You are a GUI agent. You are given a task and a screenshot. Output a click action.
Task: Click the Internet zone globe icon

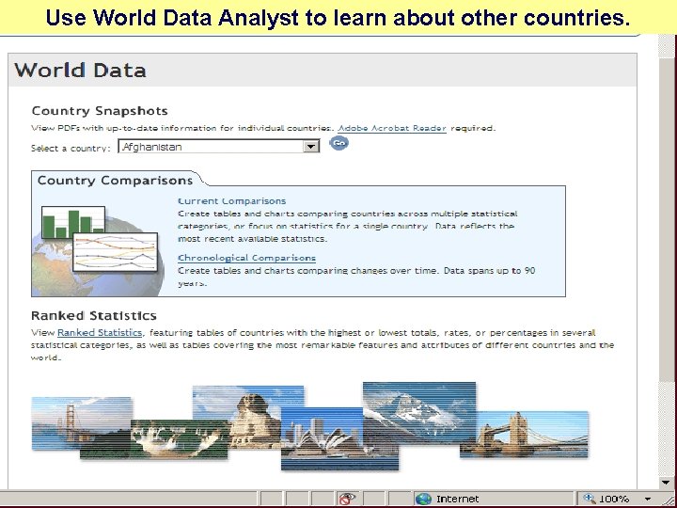pos(423,500)
